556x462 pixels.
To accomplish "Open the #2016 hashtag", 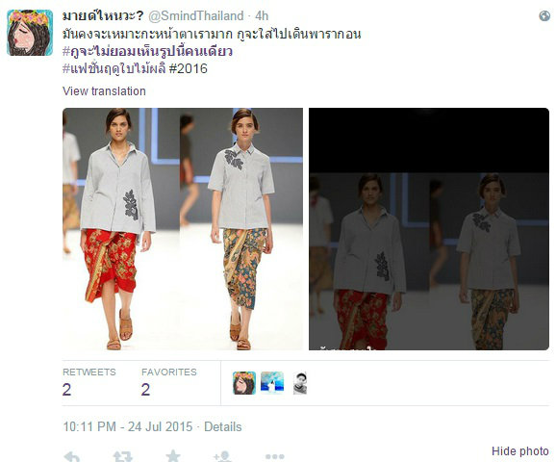I will tap(188, 68).
